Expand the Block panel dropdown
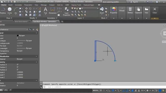Image resolution: width=166 pixels, height=93 pixels. click(104, 18)
